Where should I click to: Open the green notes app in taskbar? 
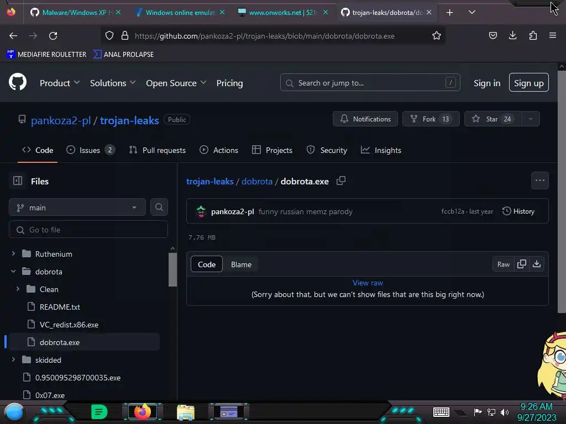coord(99,412)
